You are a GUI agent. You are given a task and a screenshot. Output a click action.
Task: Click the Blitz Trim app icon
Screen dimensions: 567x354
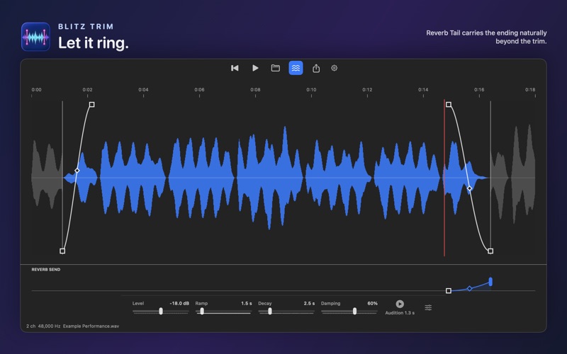point(35,37)
